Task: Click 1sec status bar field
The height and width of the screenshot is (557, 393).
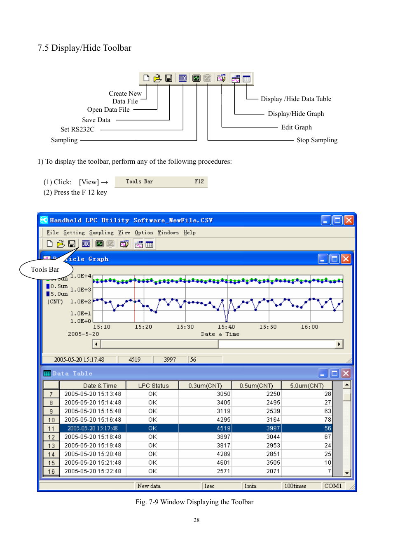Action: 222,486
